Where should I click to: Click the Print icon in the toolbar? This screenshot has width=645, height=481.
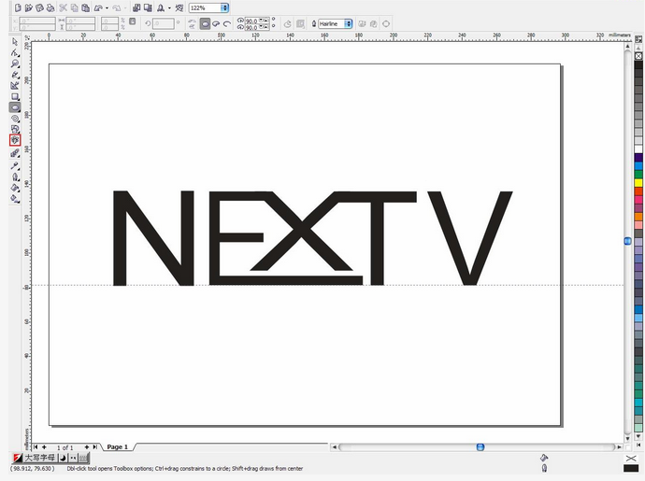click(x=50, y=7)
